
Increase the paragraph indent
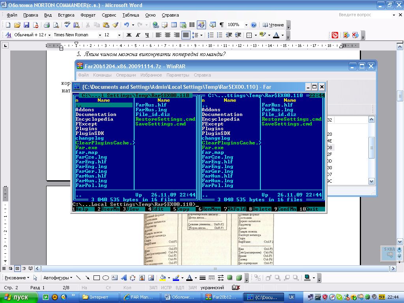click(x=238, y=35)
